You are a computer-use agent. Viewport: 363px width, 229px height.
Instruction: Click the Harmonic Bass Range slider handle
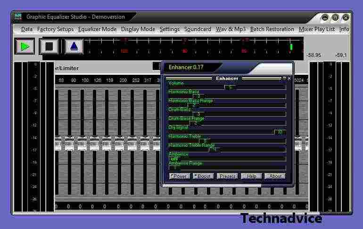(194, 105)
